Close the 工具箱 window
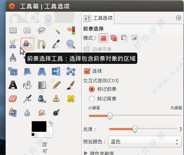Image resolution: width=184 pixels, height=155 pixels. (12, 6)
